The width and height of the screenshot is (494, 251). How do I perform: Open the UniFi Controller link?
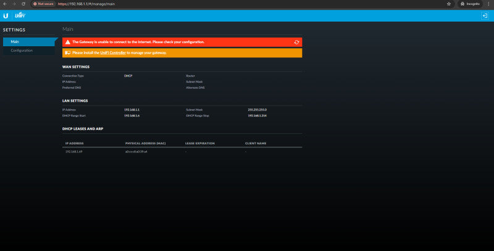(x=113, y=53)
